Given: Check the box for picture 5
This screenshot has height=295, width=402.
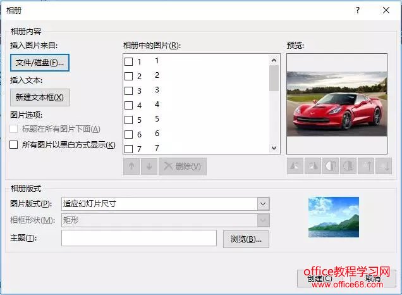Looking at the screenshot, I should coord(128,120).
